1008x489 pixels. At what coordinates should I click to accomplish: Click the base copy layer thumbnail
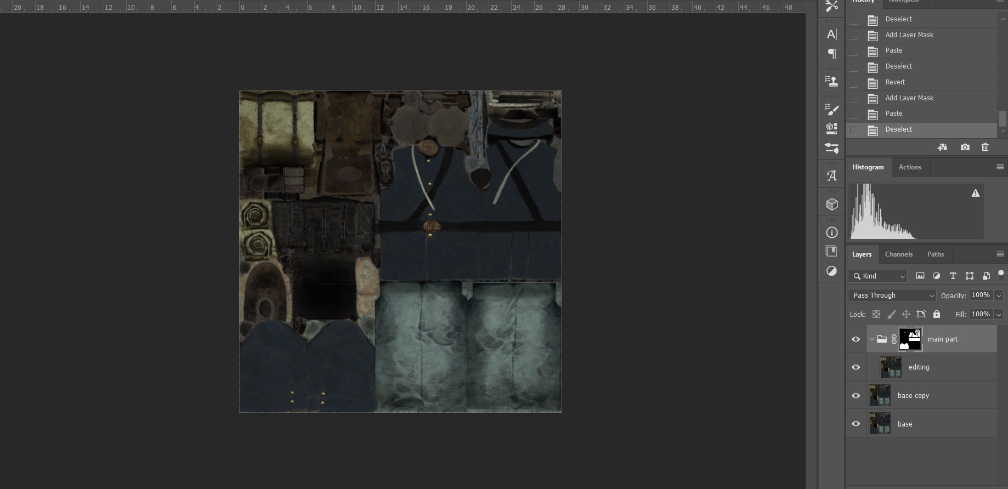[880, 396]
